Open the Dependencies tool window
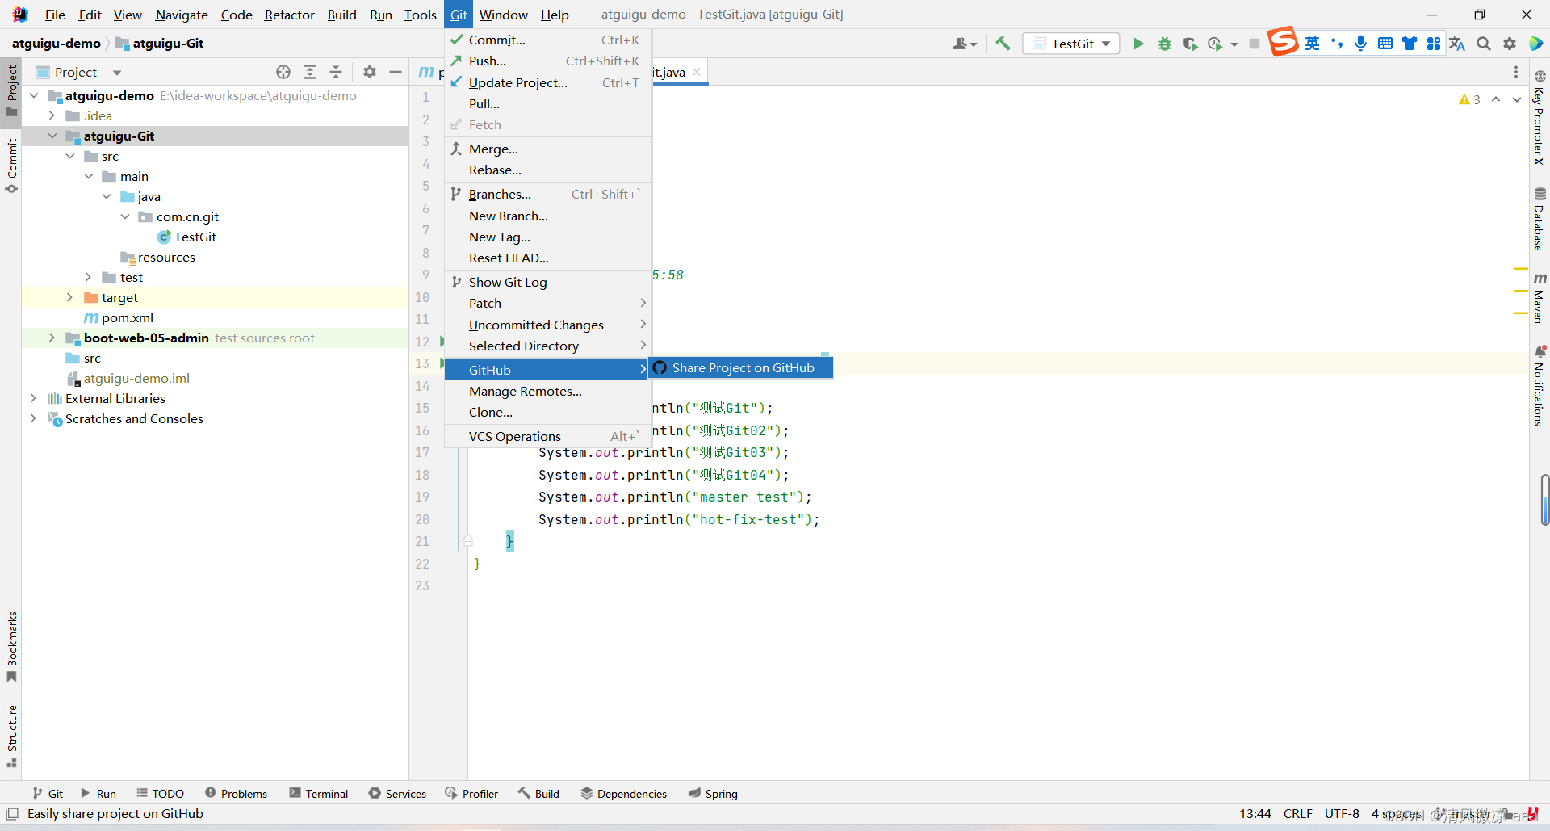1550x831 pixels. click(623, 794)
